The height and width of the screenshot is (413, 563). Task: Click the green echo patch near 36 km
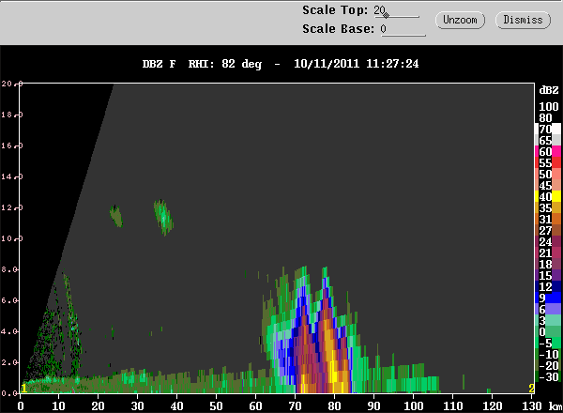click(163, 217)
